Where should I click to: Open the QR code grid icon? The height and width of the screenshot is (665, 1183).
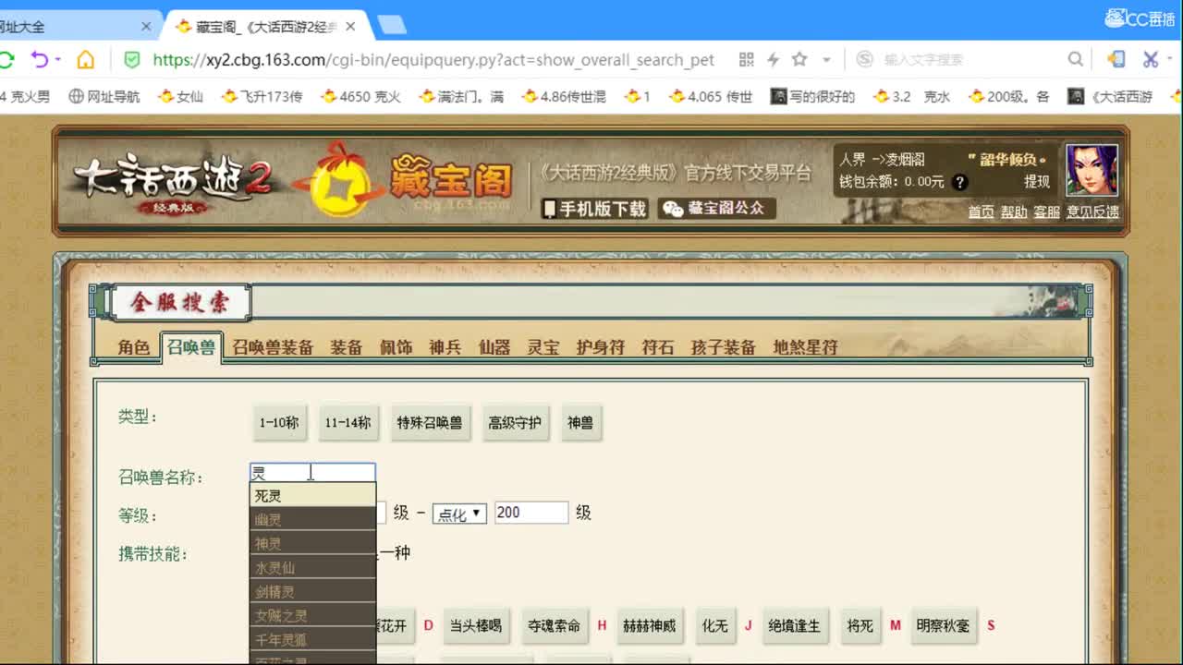click(747, 60)
